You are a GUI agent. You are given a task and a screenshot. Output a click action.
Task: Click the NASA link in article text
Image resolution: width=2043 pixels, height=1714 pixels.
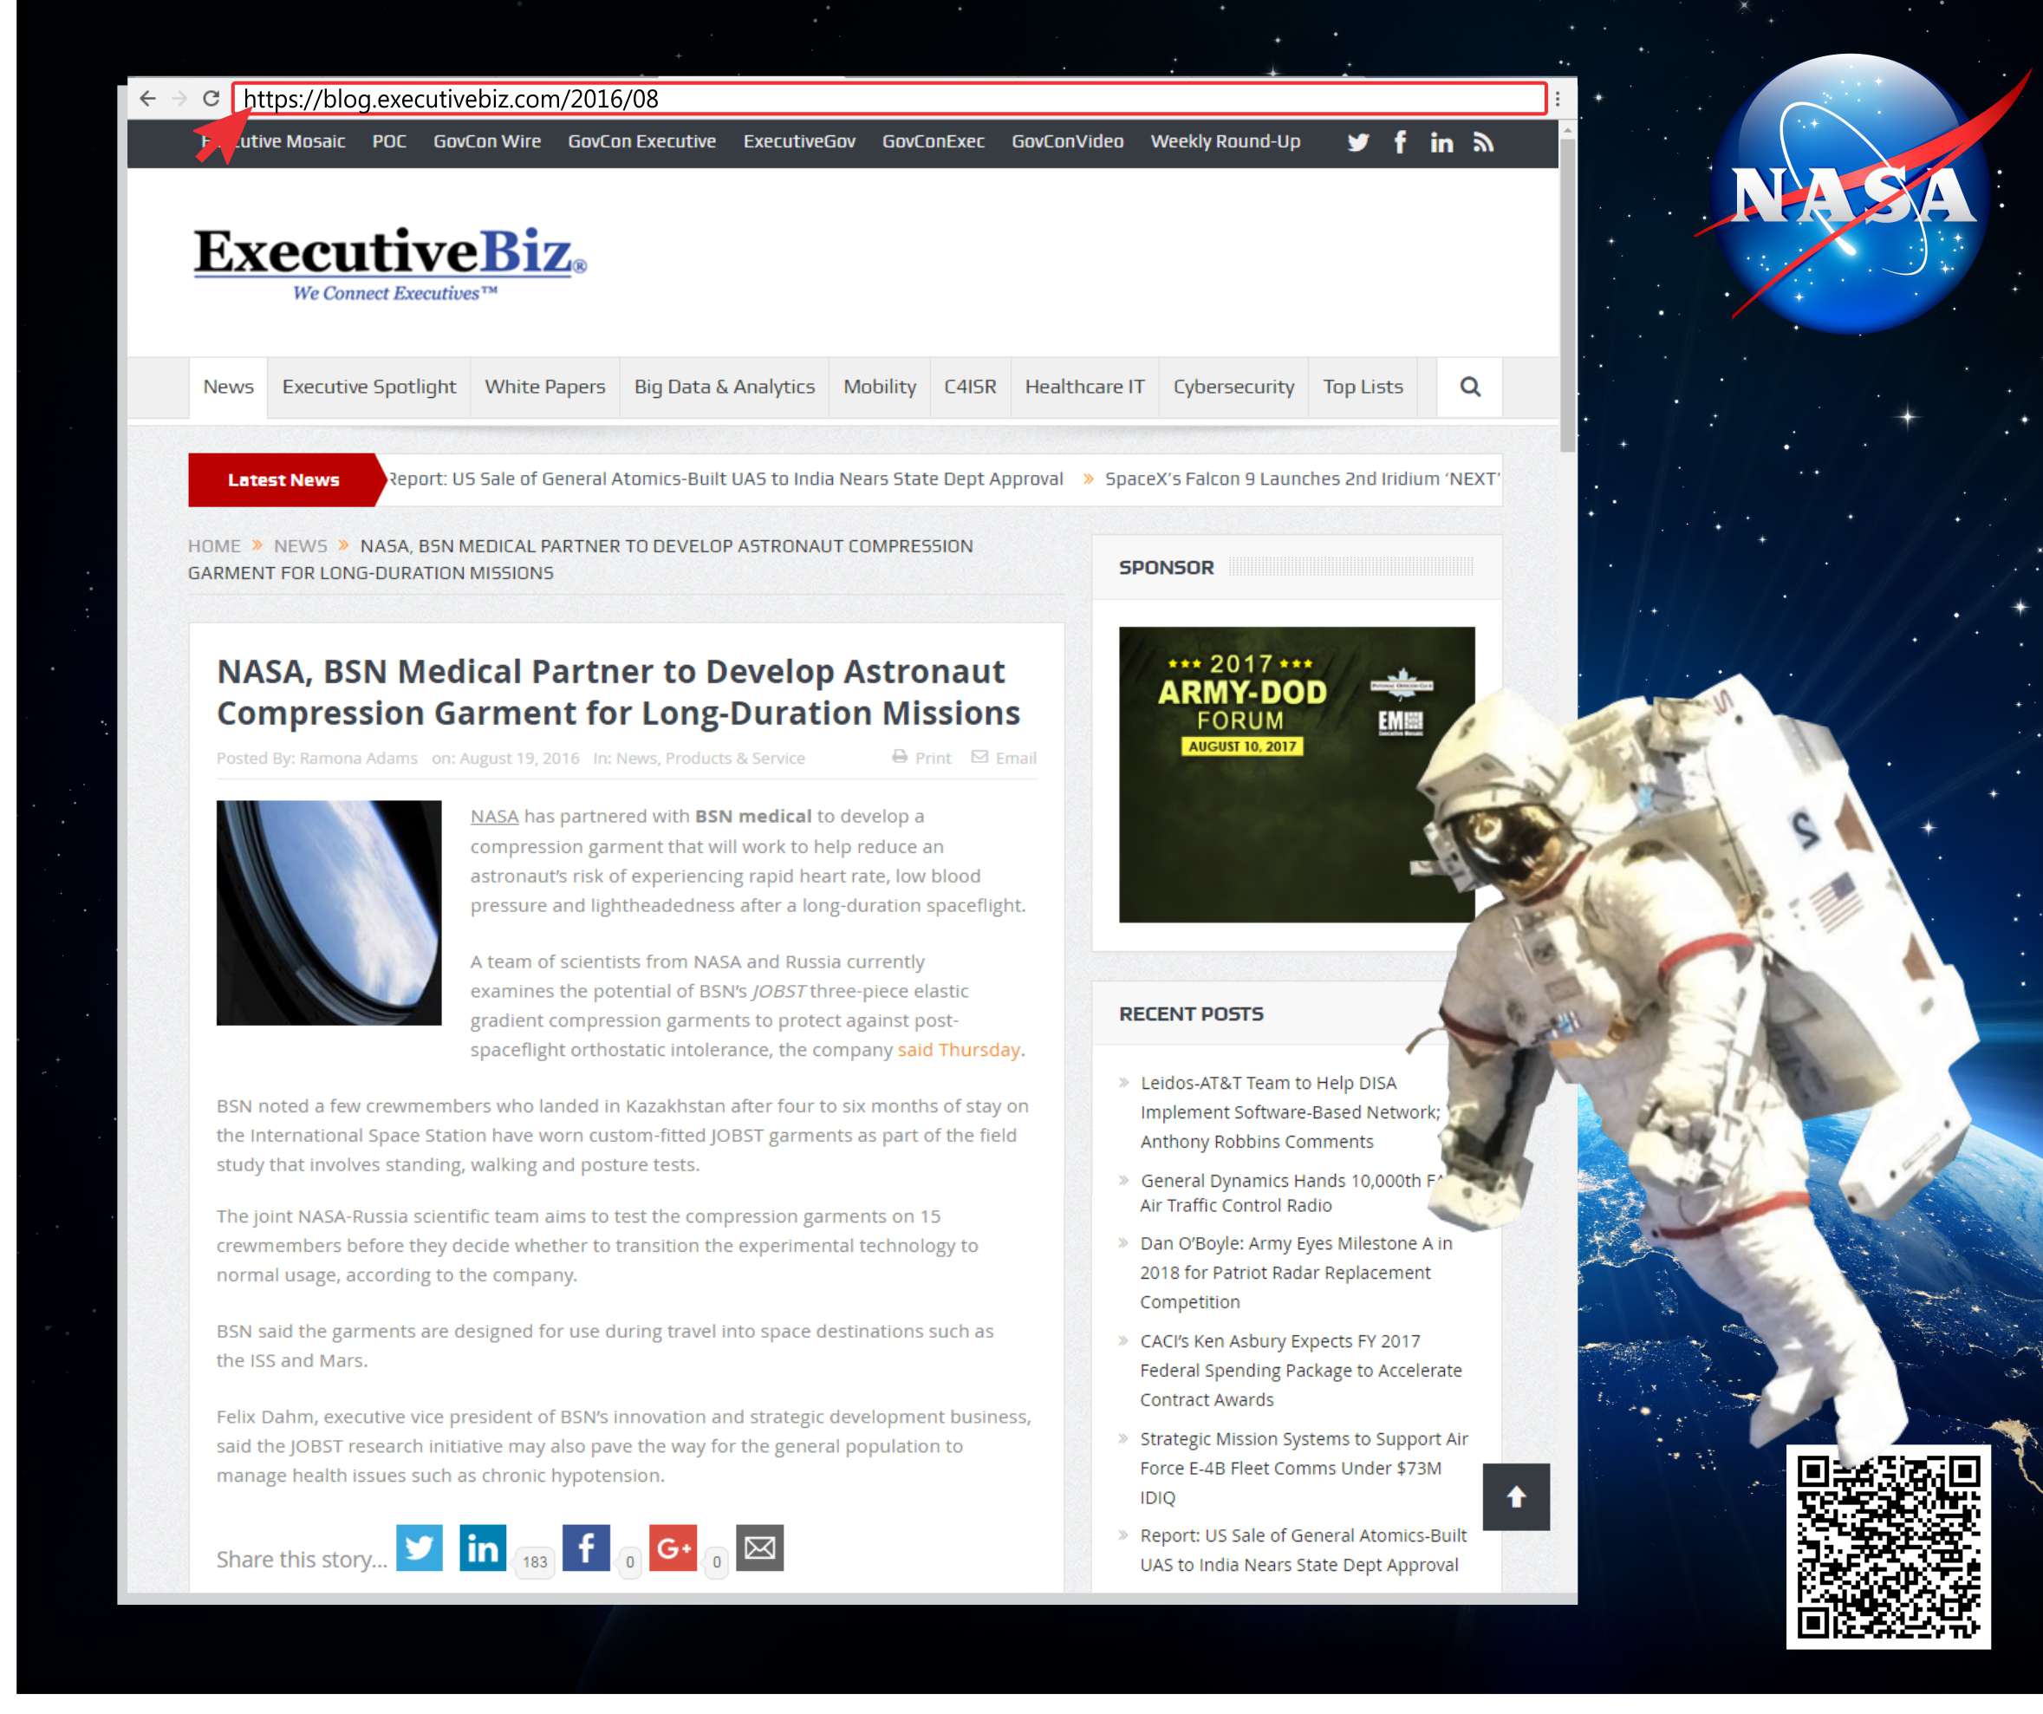pos(494,817)
